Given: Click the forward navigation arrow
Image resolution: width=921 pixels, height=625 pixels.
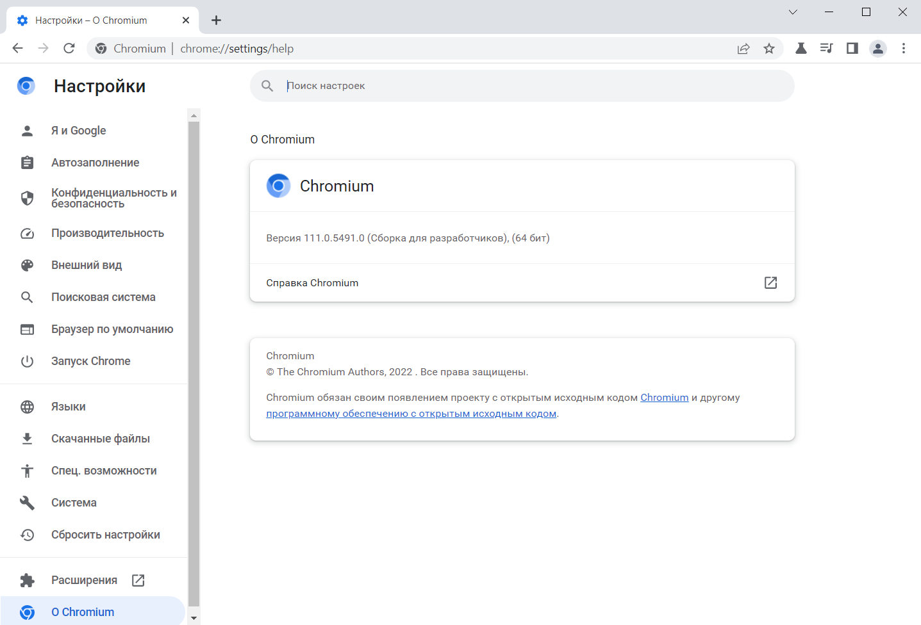Looking at the screenshot, I should click(x=43, y=48).
